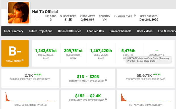Switch to the Future Projections tab

[x=41, y=31]
